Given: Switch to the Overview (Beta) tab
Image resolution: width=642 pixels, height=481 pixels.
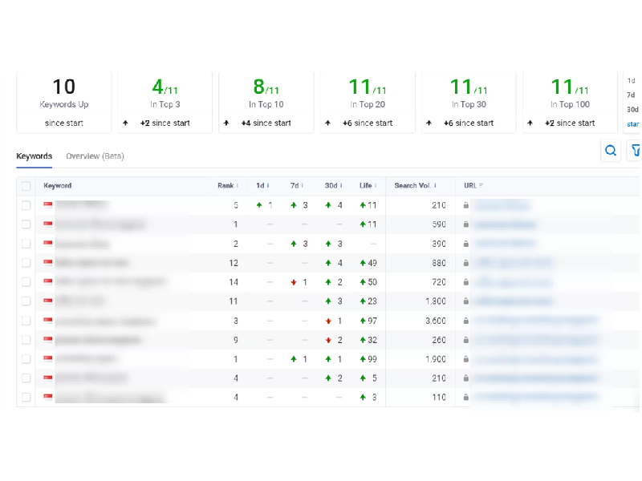Looking at the screenshot, I should 95,156.
